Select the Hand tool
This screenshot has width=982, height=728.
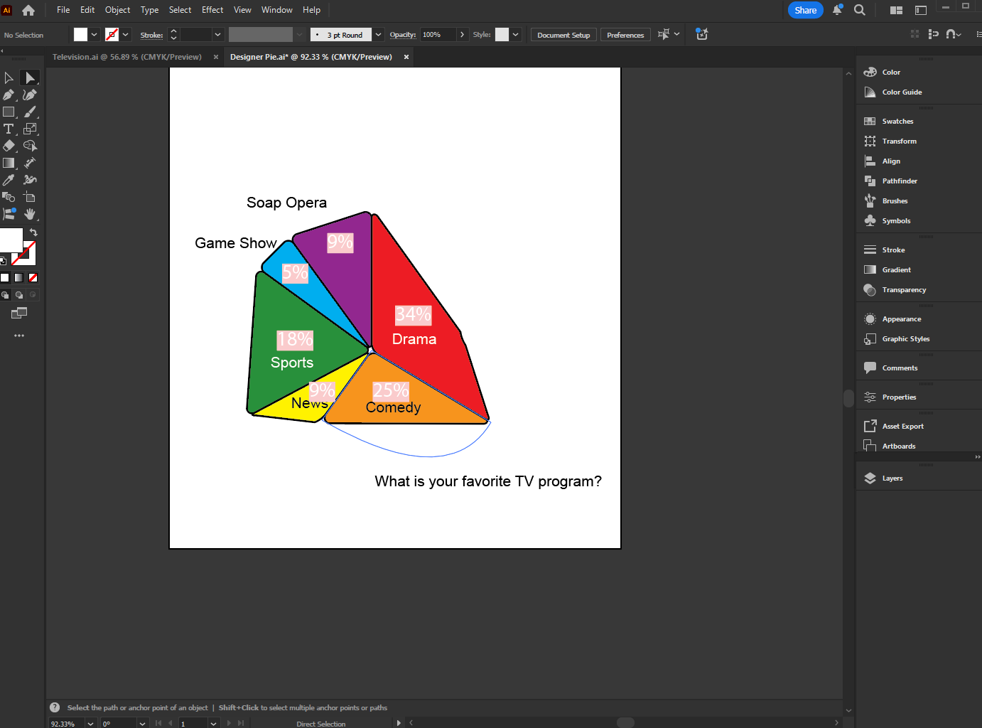tap(30, 214)
